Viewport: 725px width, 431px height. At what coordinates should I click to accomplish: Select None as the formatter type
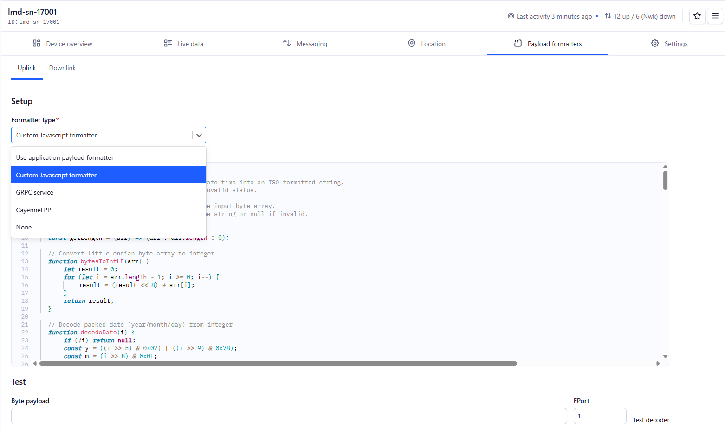[x=24, y=228]
